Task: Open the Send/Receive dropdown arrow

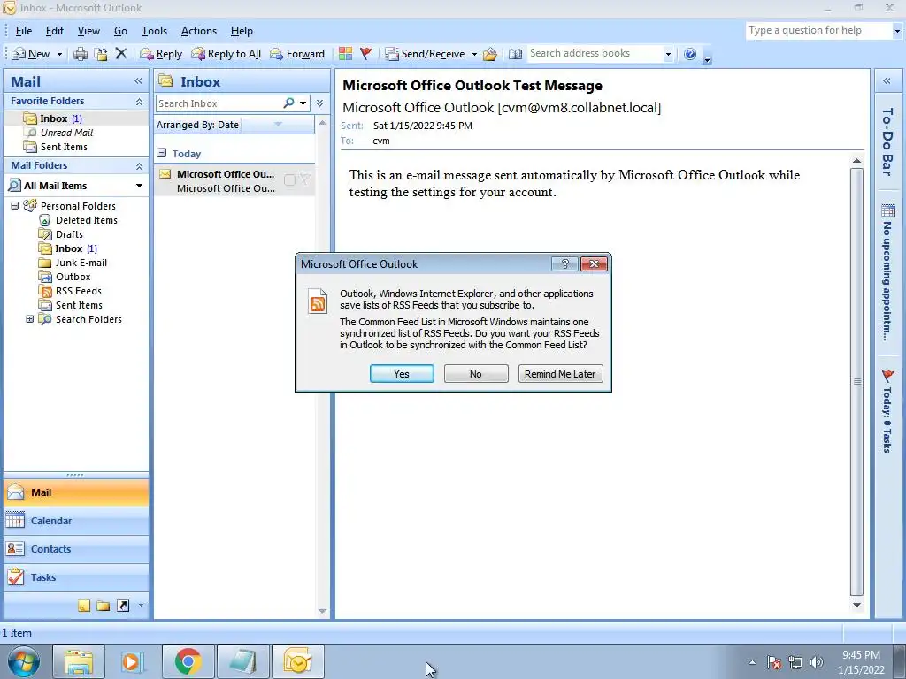Action: [474, 54]
